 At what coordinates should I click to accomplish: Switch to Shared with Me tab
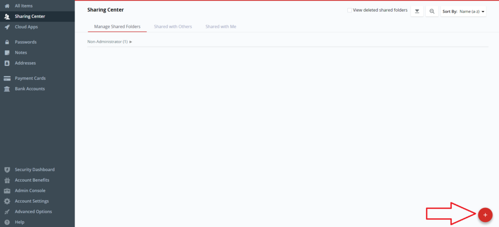[221, 26]
